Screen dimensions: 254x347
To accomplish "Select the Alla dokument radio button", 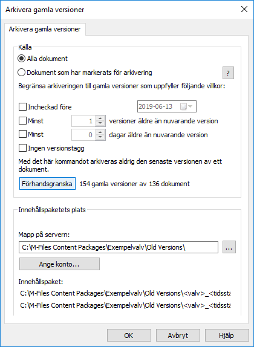I will (x=21, y=59).
